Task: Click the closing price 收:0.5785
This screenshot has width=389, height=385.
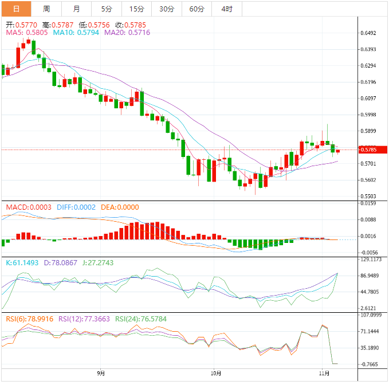Action: point(131,25)
